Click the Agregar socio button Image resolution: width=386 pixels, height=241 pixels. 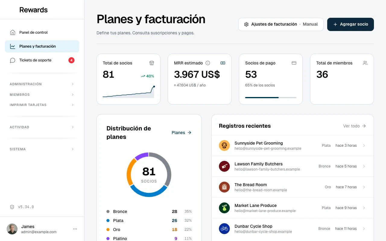click(x=350, y=24)
